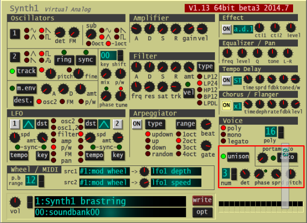
Task: Click the oscillator tune knob
Action: pyautogui.click(x=120, y=96)
